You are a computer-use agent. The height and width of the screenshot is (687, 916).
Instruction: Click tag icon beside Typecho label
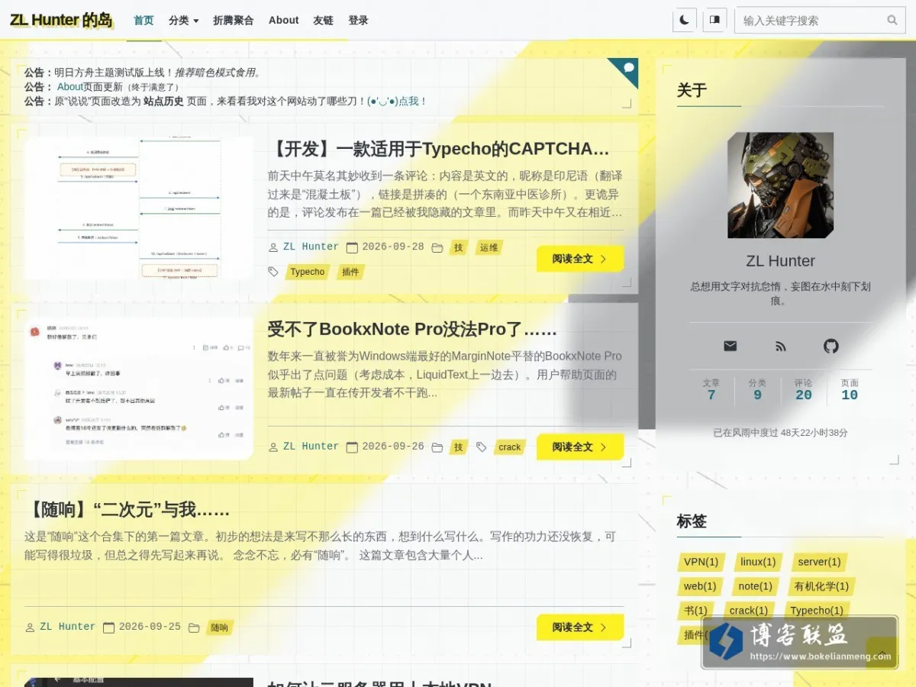[x=273, y=272]
